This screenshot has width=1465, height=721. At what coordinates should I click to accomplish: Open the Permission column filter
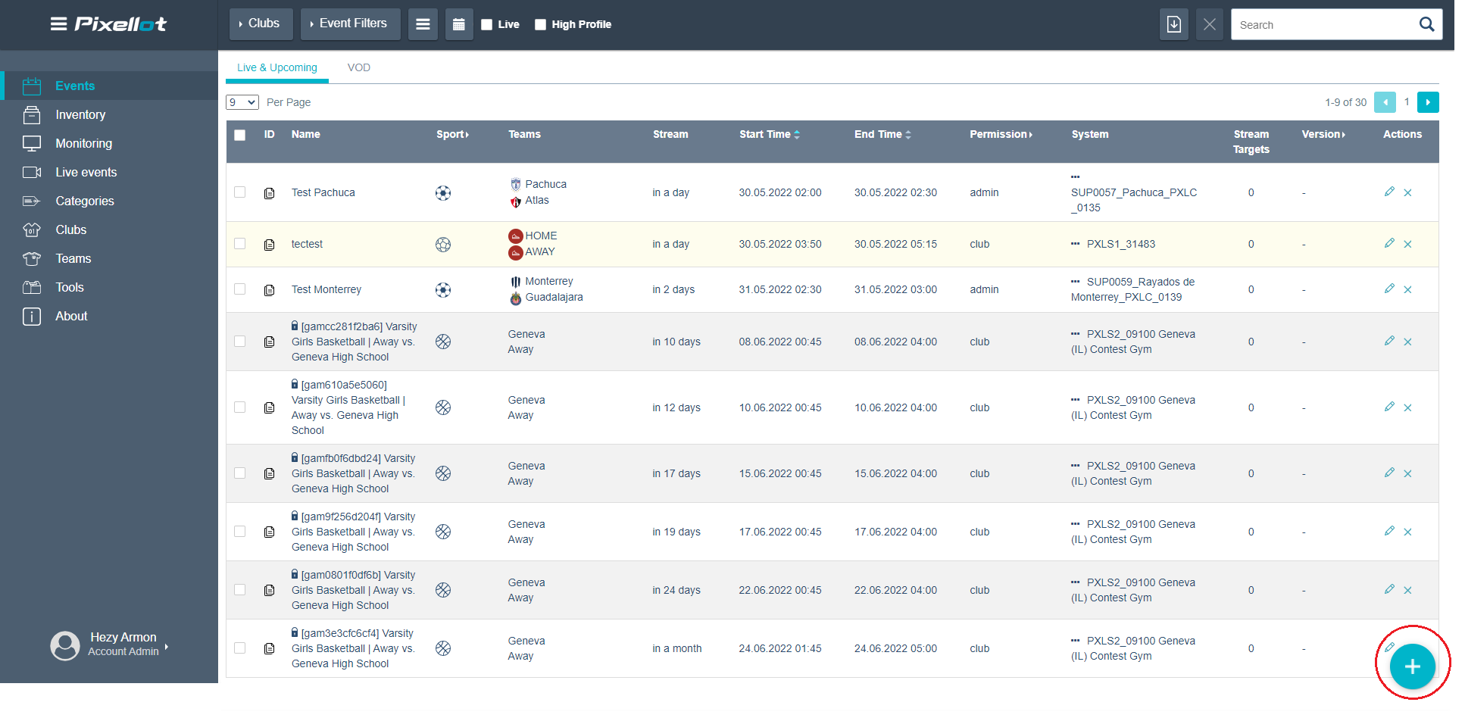pyautogui.click(x=1001, y=134)
